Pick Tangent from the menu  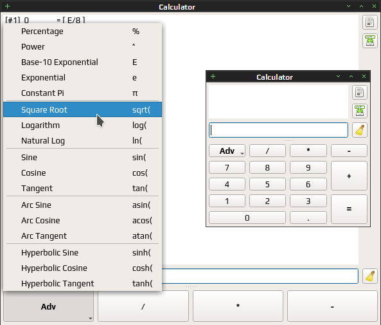82,188
